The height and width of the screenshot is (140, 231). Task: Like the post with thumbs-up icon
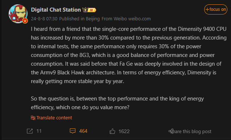(112, 131)
